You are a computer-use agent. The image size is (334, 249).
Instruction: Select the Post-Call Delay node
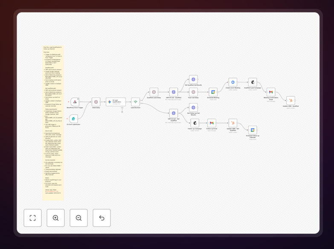193,92
